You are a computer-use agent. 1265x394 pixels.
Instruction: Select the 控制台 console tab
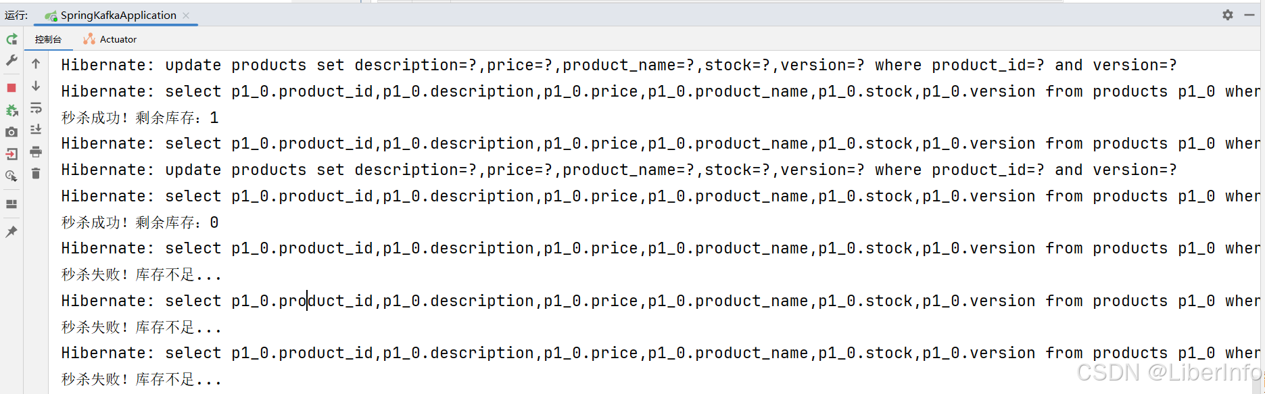(x=48, y=39)
